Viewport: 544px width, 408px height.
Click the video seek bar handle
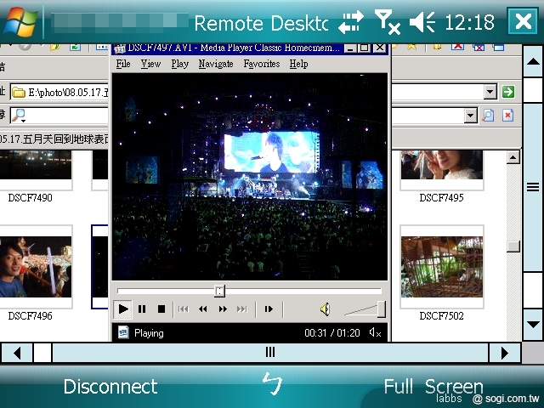[x=219, y=291]
